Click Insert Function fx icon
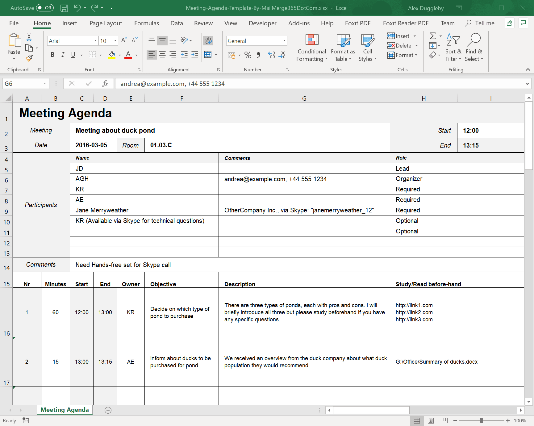 [105, 84]
